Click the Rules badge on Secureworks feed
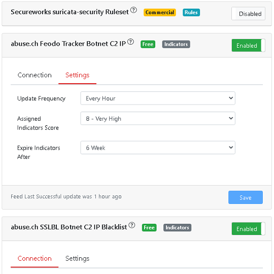The image size is (274, 274). [x=191, y=12]
